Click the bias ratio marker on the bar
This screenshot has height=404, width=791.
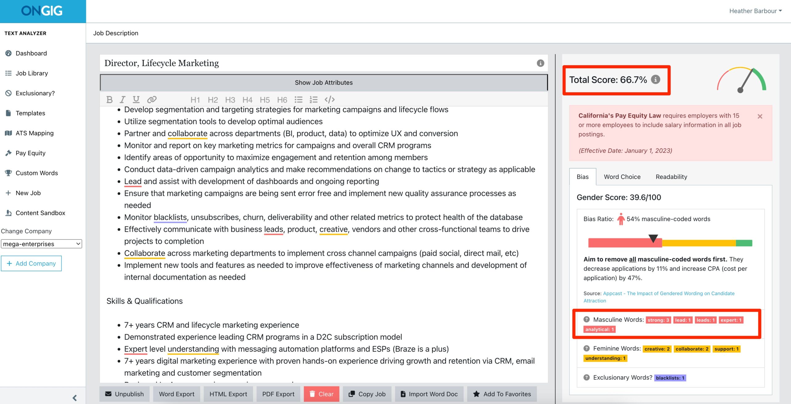coord(653,239)
